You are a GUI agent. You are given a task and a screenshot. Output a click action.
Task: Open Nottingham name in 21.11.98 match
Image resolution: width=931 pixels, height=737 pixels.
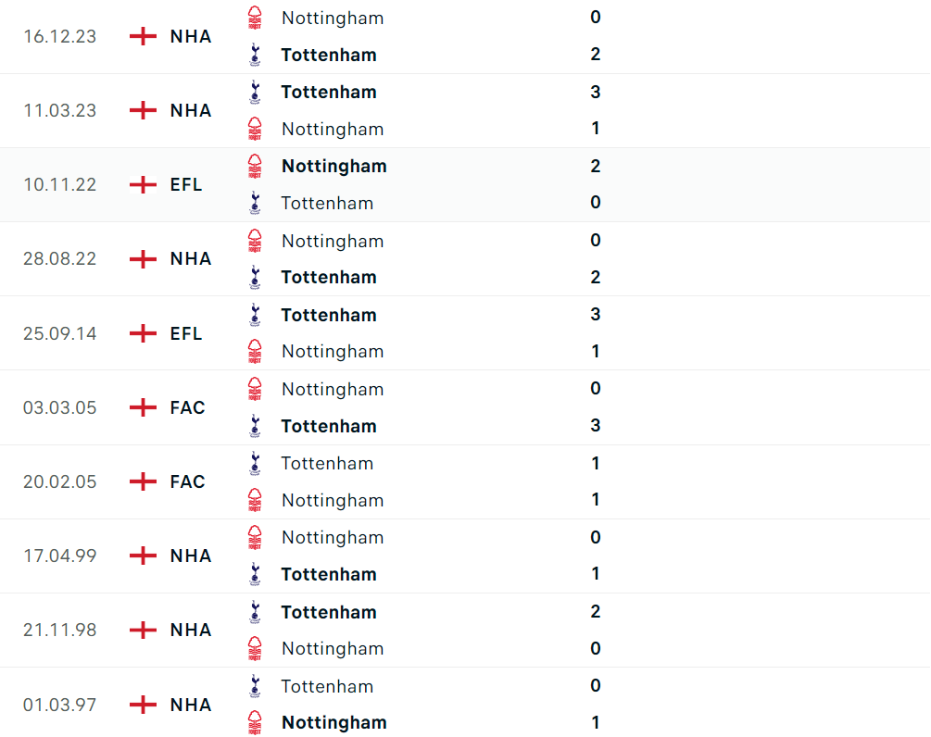click(332, 648)
